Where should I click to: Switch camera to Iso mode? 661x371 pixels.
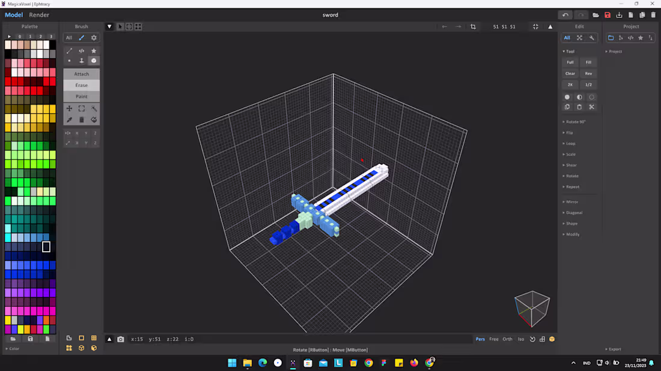(x=521, y=339)
